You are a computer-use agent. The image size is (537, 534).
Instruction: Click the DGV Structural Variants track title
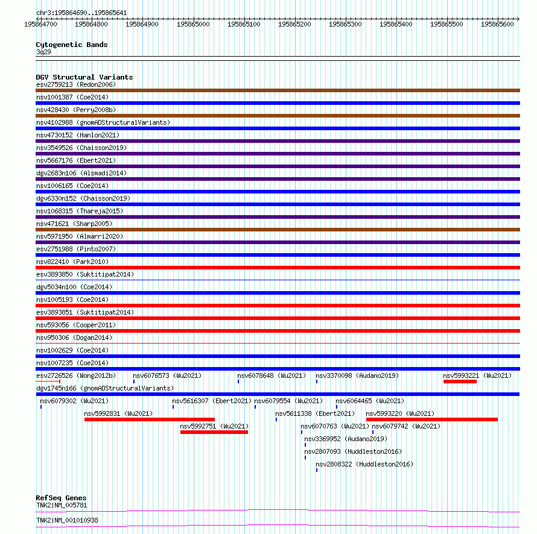pyautogui.click(x=84, y=77)
